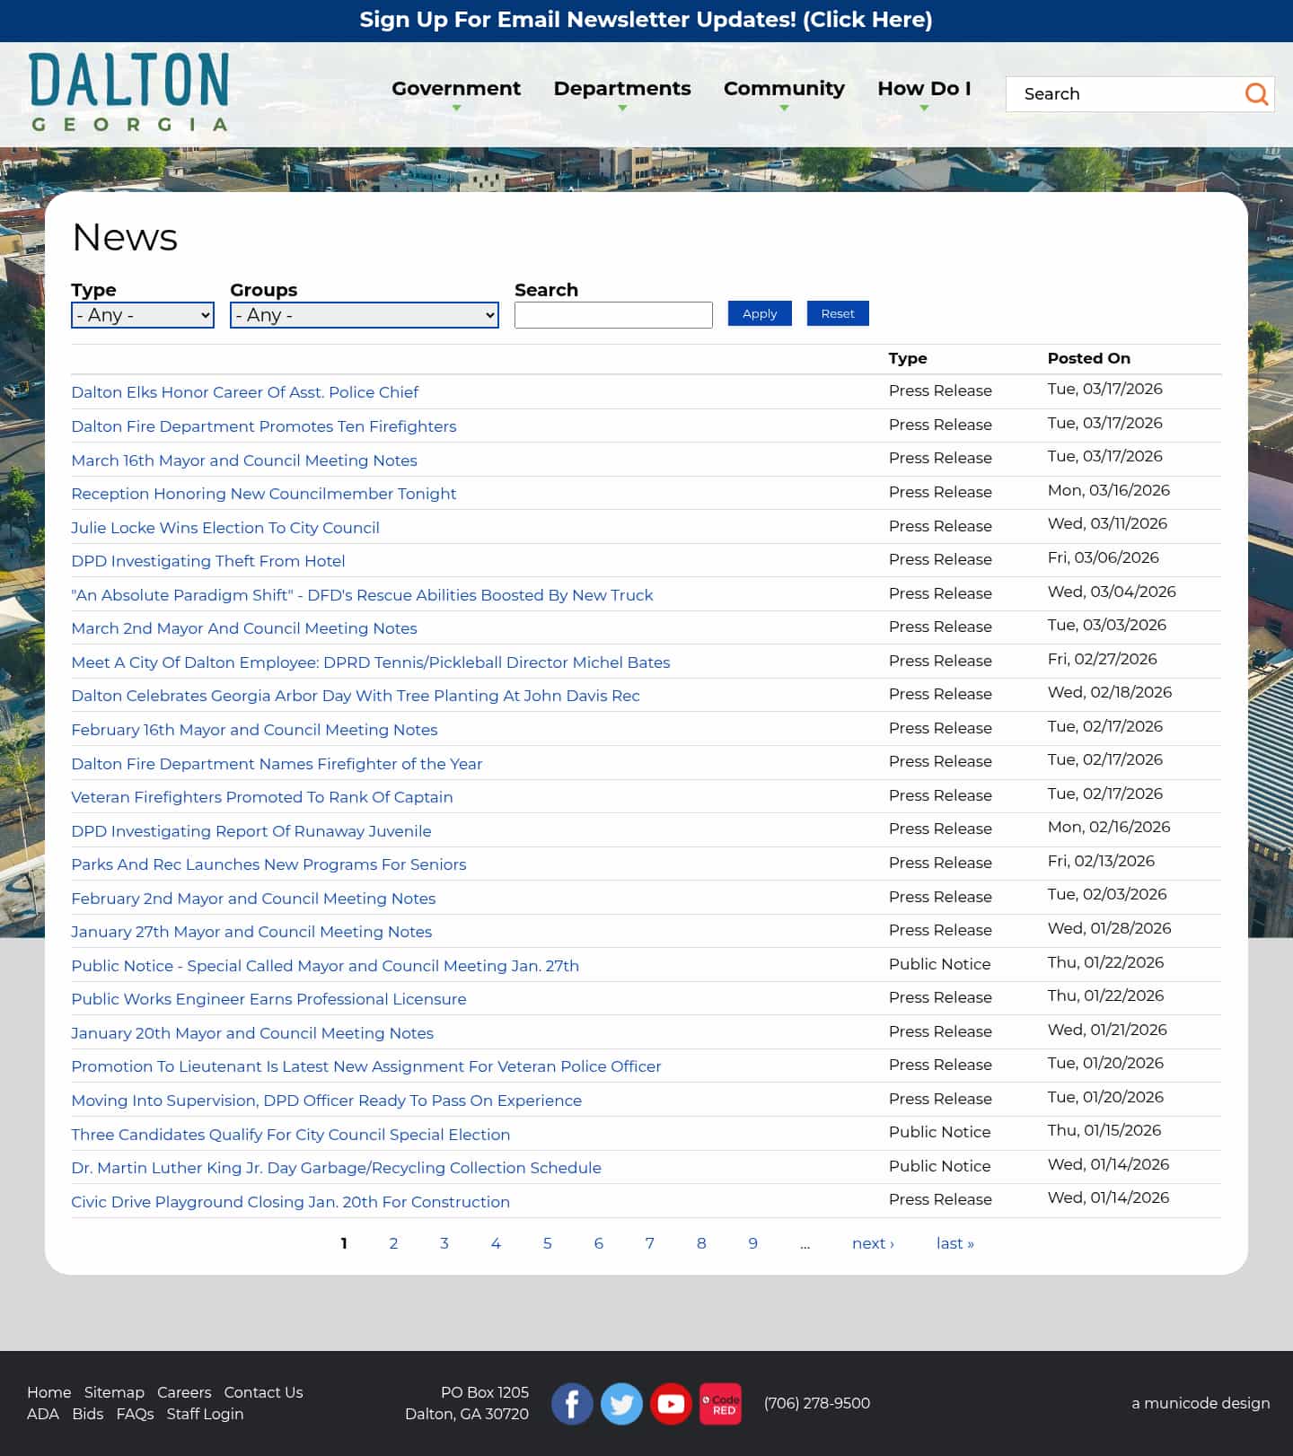Click the Type column header
Screen dimensions: 1293x1456
908,358
